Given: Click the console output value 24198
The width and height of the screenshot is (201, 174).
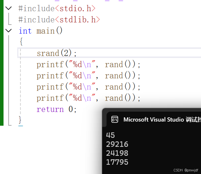Looking at the screenshot, I should (x=117, y=153).
